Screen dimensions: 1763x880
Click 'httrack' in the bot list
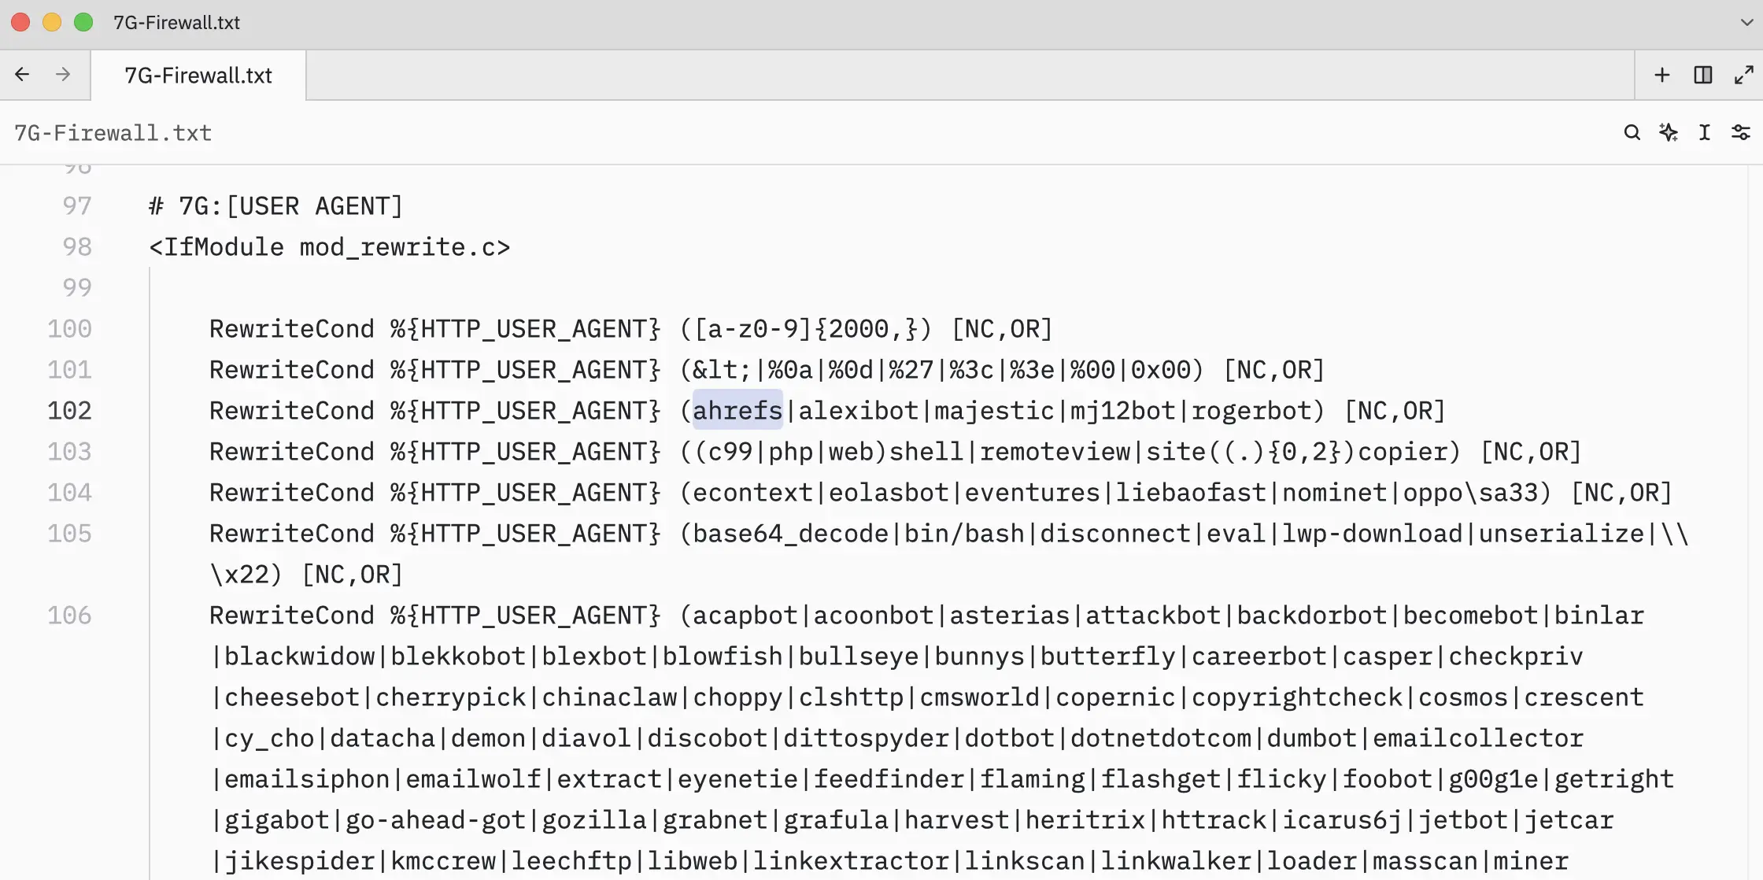coord(1214,820)
